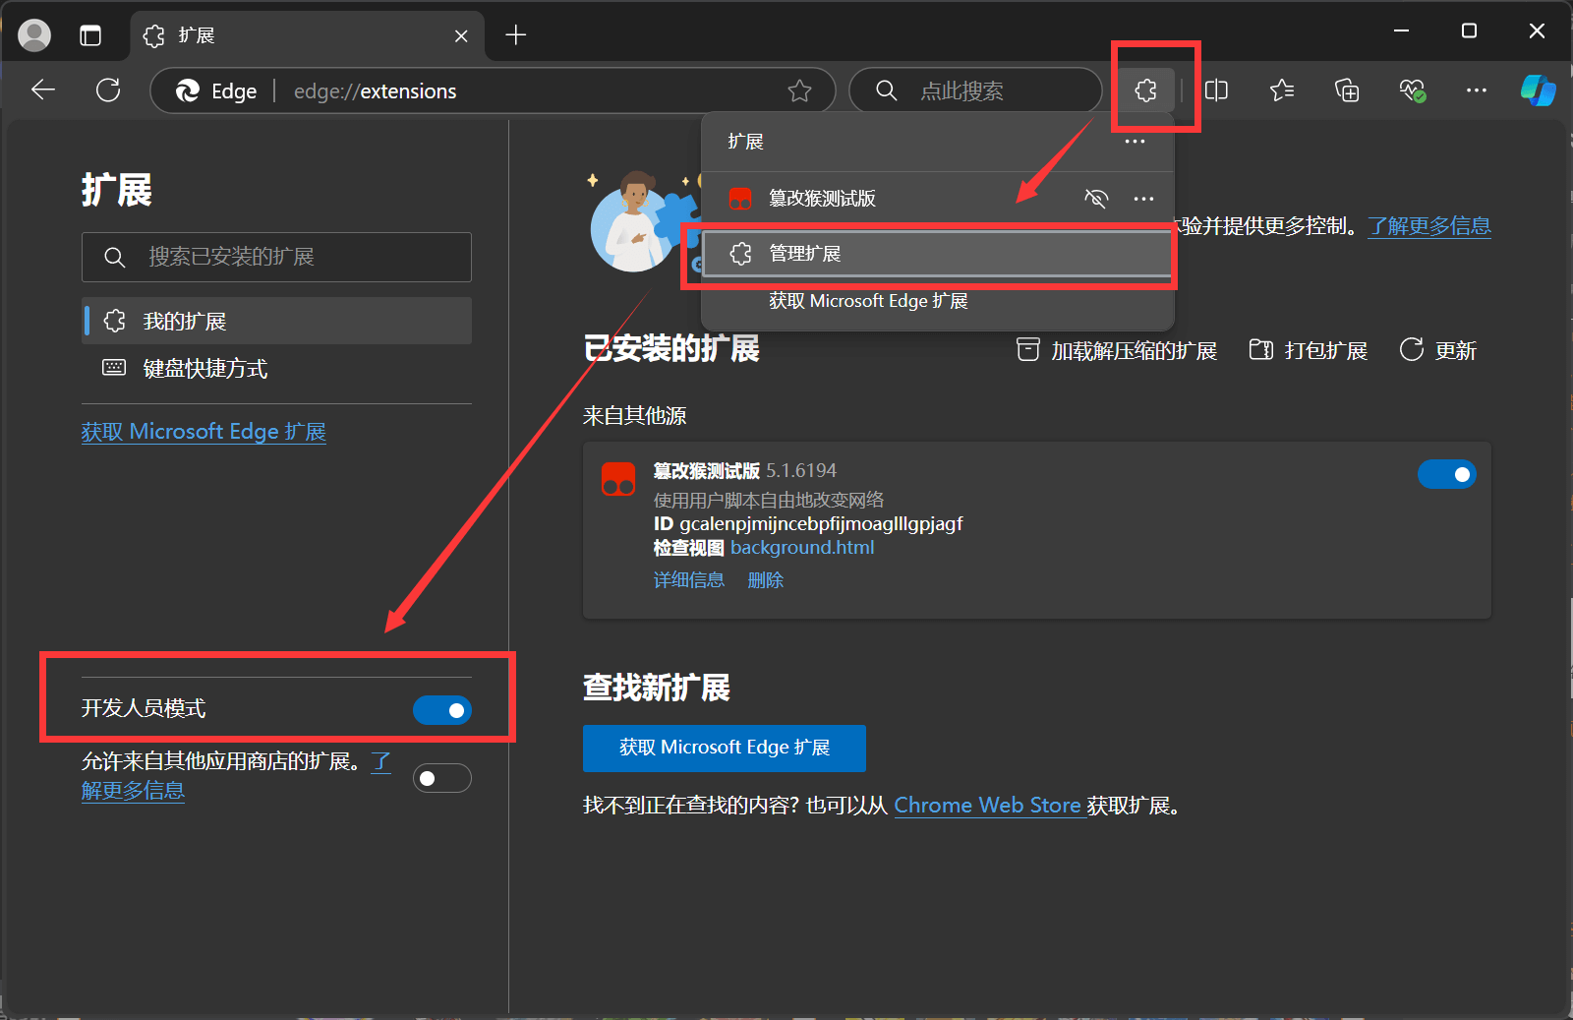Add this page to favorites star
Screen dimensions: 1573x1020
799,90
